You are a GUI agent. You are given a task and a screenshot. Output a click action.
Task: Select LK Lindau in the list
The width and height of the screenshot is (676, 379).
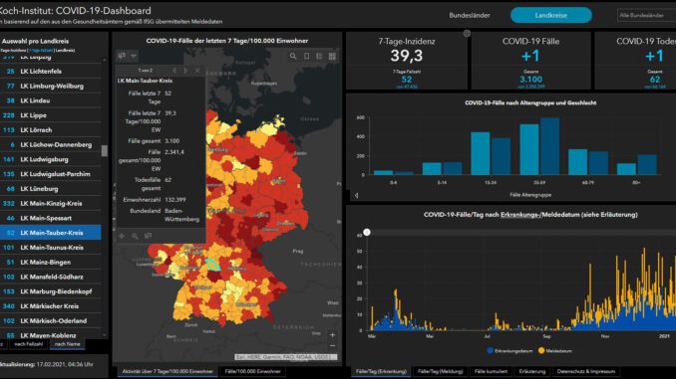(51, 100)
